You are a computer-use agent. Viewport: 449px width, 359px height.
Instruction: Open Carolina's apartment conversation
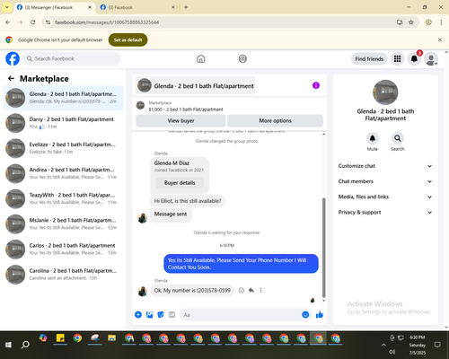(63, 275)
